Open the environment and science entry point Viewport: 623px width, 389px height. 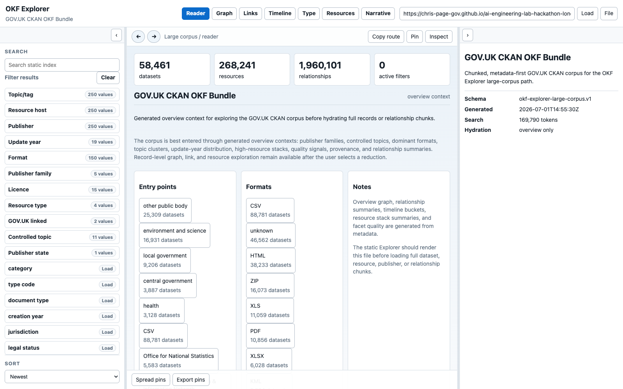coord(174,235)
